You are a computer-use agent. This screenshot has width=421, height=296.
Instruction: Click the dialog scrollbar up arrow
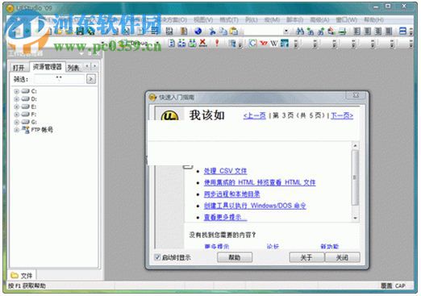(355, 146)
